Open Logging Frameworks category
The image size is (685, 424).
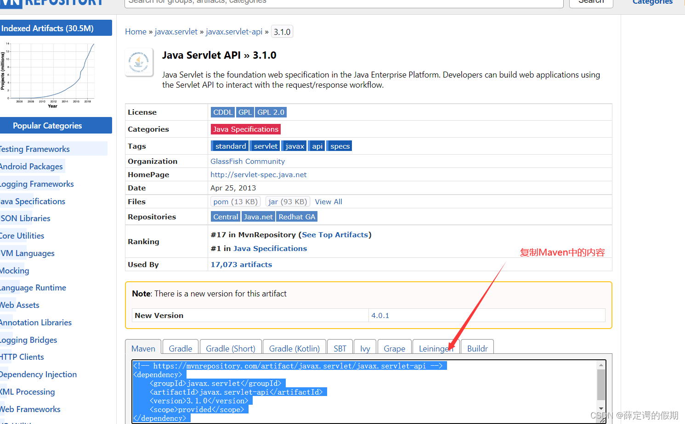pyautogui.click(x=37, y=184)
